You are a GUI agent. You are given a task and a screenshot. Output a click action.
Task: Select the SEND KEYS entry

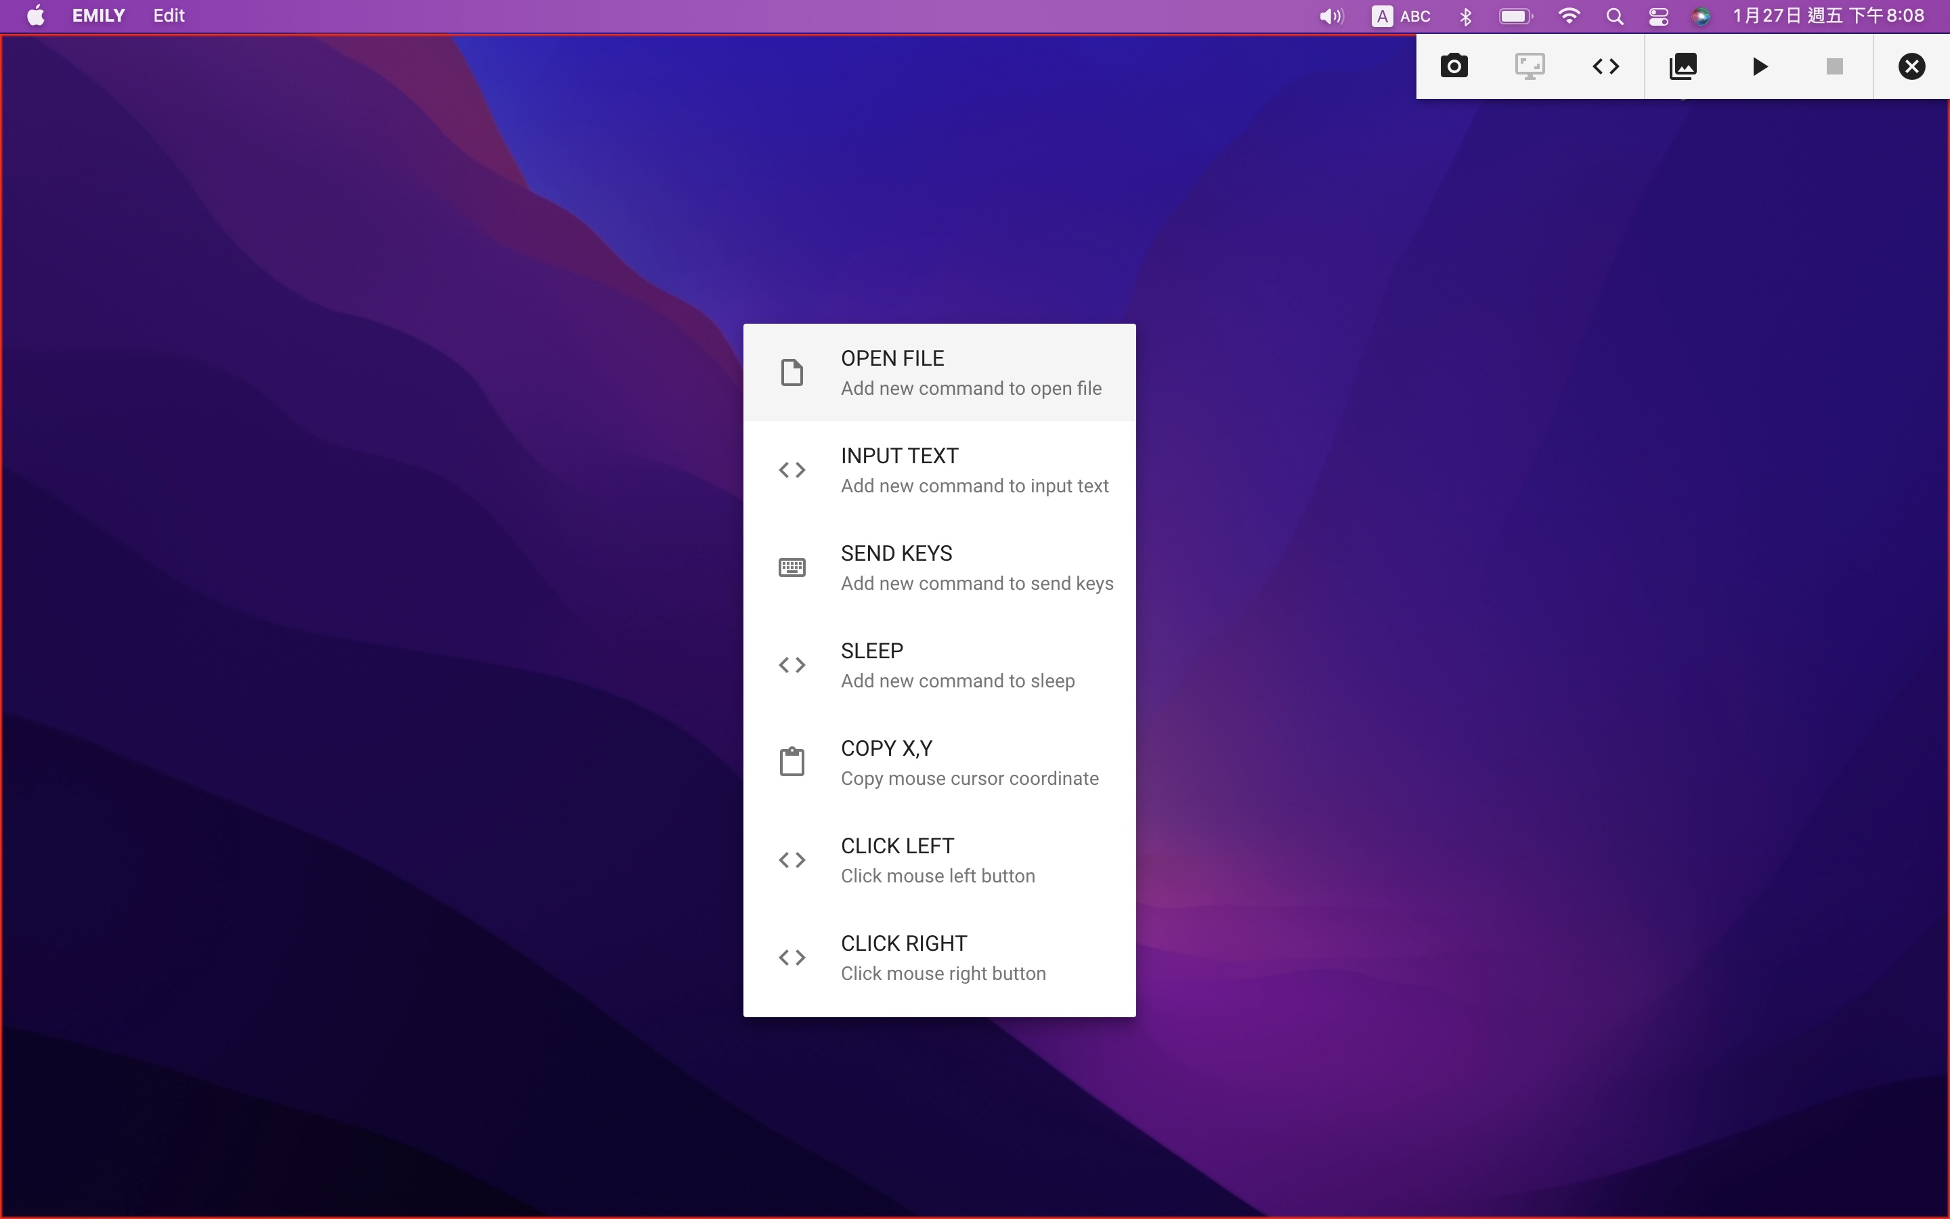click(938, 568)
